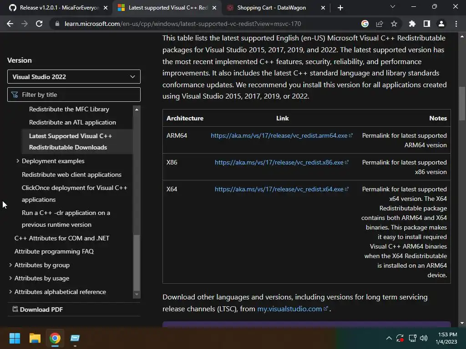Viewport: 466px width, 349px height.
Task: Open the Extensions puzzle icon
Action: [x=412, y=24]
